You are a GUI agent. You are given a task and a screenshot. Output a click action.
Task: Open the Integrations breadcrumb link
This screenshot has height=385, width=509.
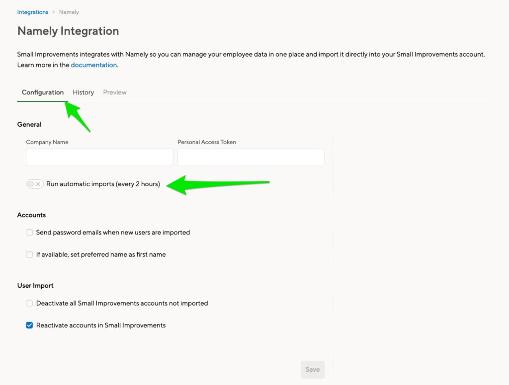[x=32, y=12]
